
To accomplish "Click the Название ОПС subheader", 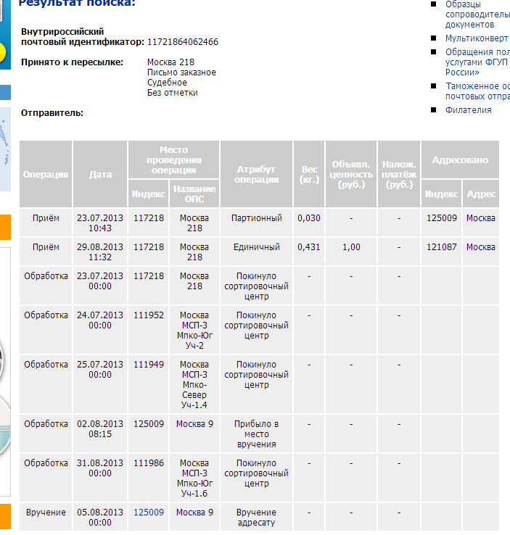I will point(194,194).
